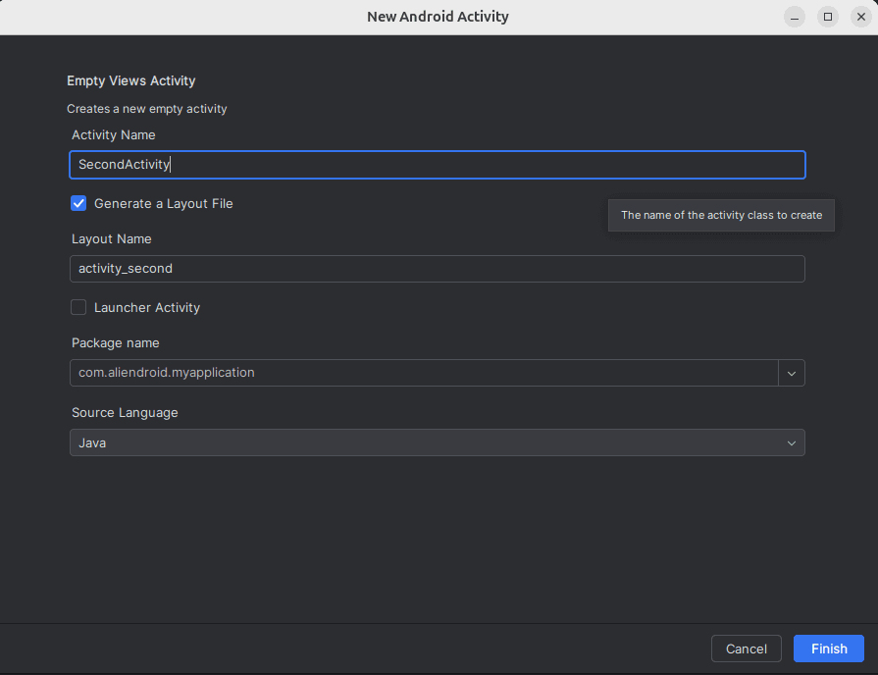
Task: Click the Source Language label
Action: coord(125,413)
